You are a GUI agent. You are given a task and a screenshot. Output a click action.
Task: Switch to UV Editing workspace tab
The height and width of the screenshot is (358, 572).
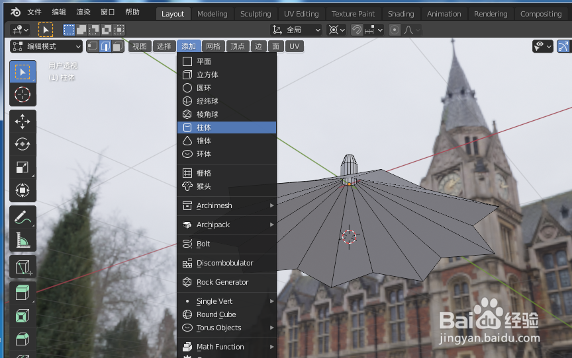[301, 14]
